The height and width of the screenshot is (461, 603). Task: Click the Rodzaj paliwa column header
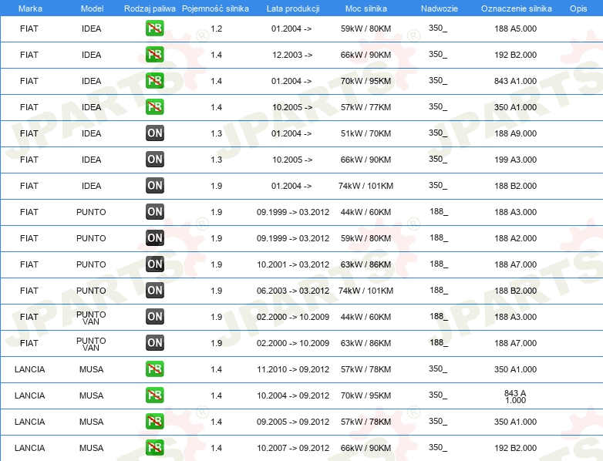[x=150, y=8]
